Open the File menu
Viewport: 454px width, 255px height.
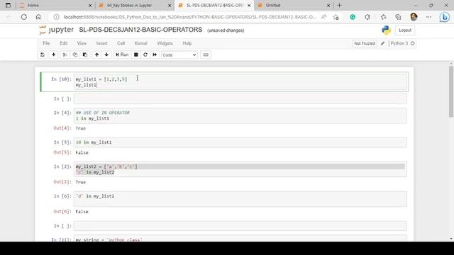click(46, 43)
